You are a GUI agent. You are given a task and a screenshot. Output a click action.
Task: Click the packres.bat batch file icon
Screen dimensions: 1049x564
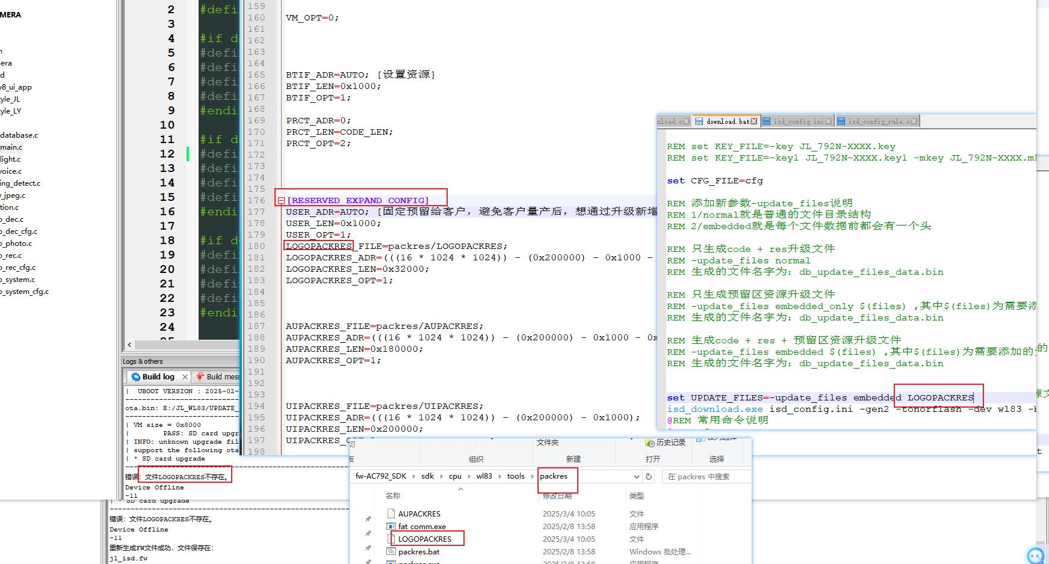coord(391,552)
